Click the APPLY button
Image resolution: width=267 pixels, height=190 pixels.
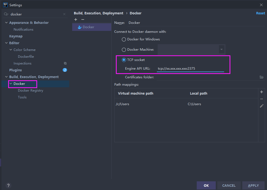tap(253, 185)
